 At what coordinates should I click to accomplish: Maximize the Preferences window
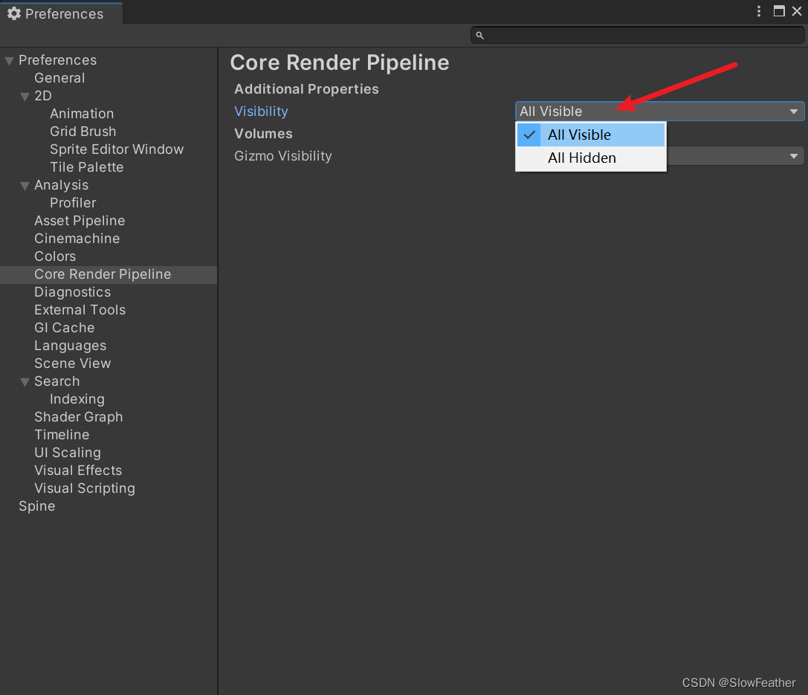point(779,11)
